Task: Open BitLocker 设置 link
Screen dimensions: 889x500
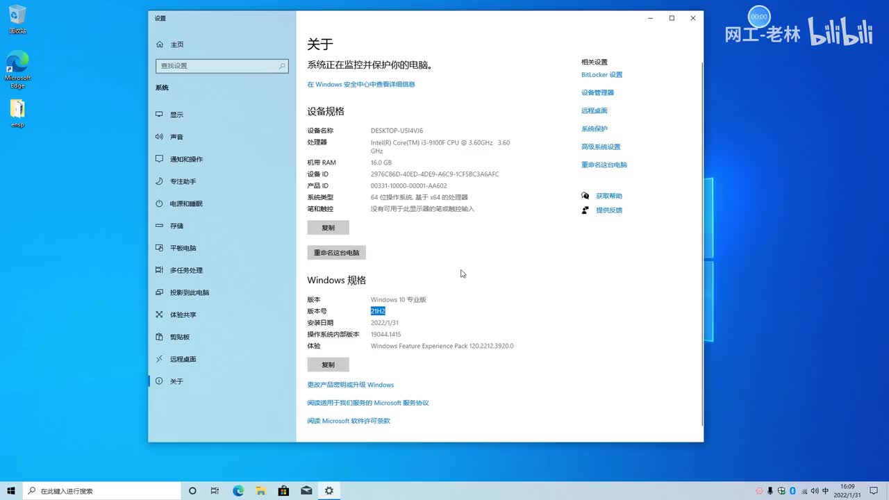Action: coord(602,75)
